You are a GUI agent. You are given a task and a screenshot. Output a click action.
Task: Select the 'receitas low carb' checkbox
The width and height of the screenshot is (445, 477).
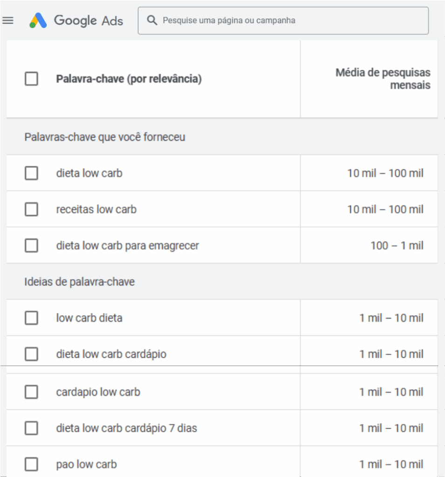tap(31, 210)
